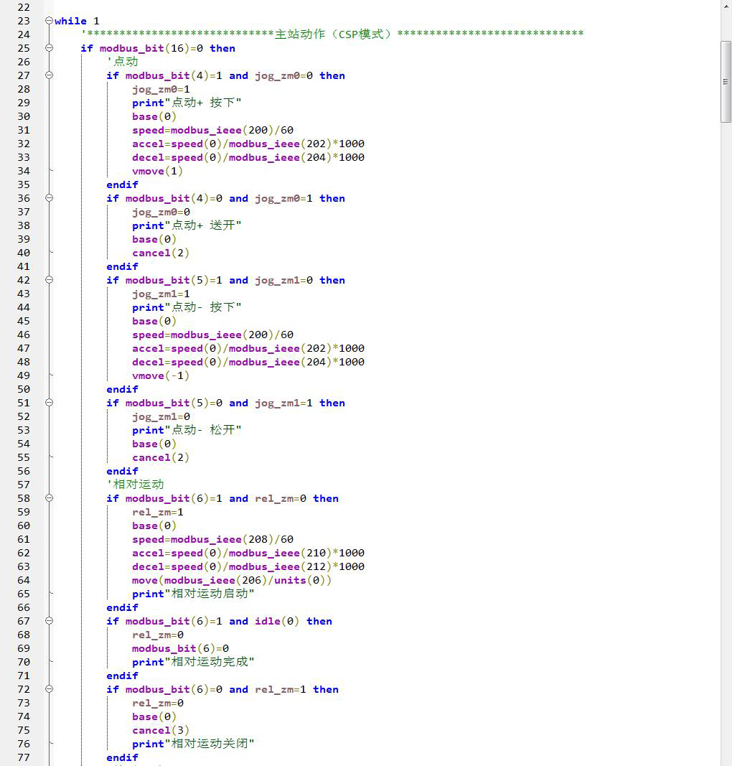Click line number 57 in the gutter
The height and width of the screenshot is (766, 732).
[x=23, y=485]
